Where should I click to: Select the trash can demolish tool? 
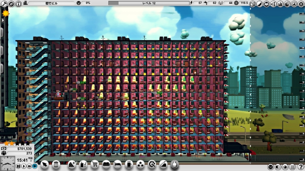[x=56, y=164]
